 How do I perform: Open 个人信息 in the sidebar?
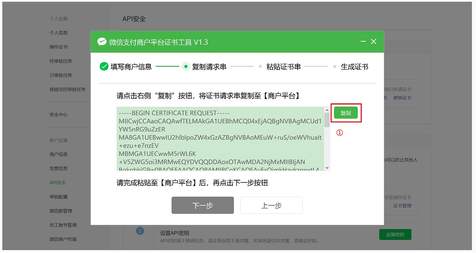click(59, 33)
